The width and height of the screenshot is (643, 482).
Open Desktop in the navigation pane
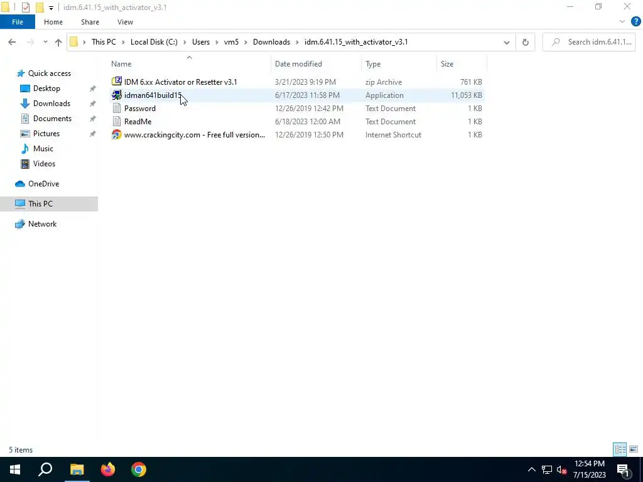tap(46, 88)
